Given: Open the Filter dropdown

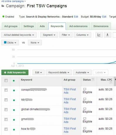Looking at the screenshot, I should (x=66, y=35).
